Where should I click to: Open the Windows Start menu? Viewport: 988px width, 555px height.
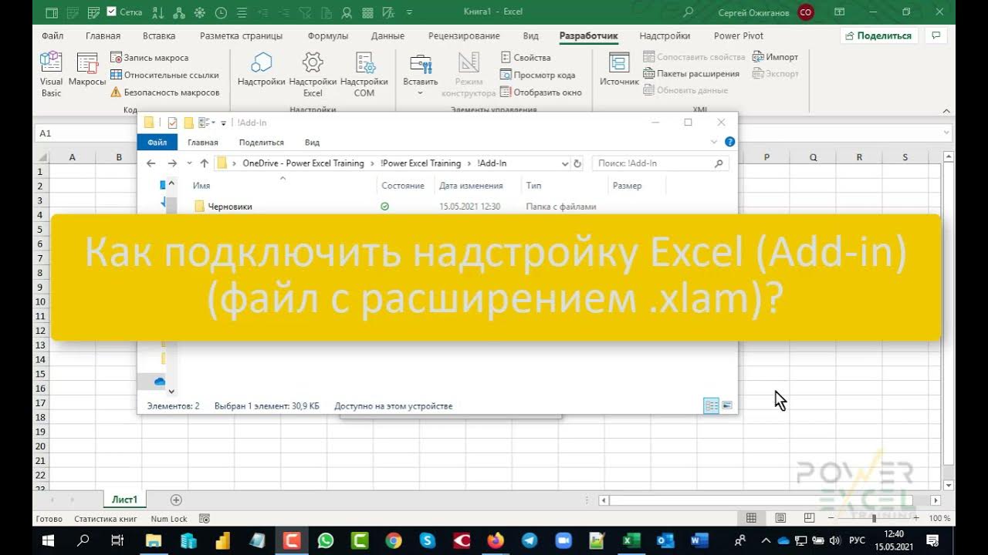pos(48,540)
